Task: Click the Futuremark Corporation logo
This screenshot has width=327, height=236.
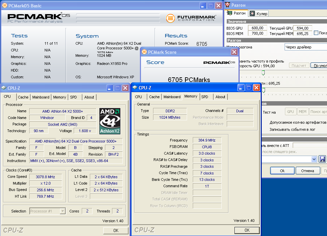Action: pos(191,18)
